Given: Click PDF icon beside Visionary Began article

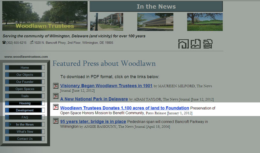Looking at the screenshot, I should [x=55, y=86].
